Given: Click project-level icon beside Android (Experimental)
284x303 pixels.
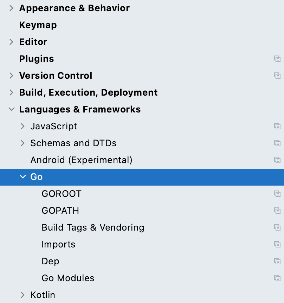Looking at the screenshot, I should (277, 160).
